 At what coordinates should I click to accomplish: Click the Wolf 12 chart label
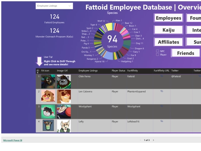click(x=101, y=21)
